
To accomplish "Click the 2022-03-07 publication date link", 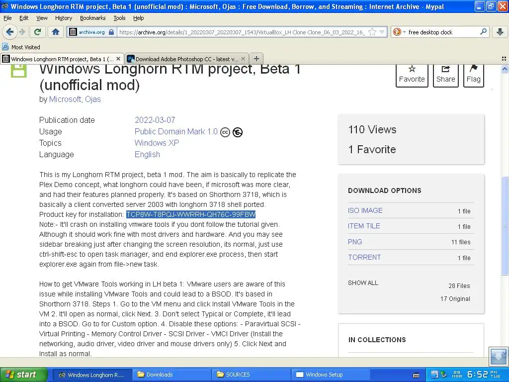I will (x=155, y=120).
